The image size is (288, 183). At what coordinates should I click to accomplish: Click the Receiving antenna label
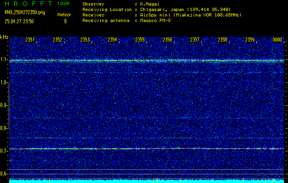pos(106,21)
